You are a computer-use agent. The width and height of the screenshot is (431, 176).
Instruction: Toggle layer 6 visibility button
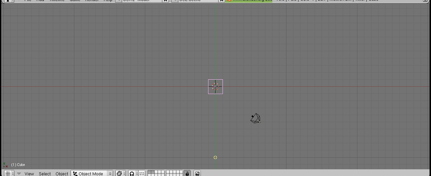click(167, 172)
